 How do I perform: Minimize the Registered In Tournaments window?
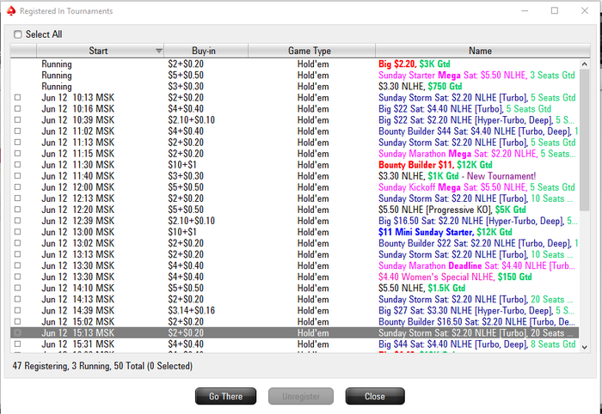pyautogui.click(x=525, y=10)
